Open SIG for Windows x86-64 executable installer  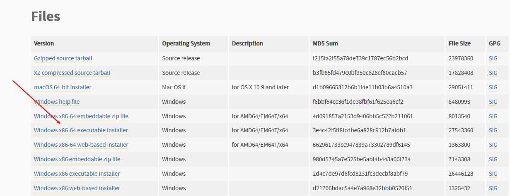tap(493, 130)
